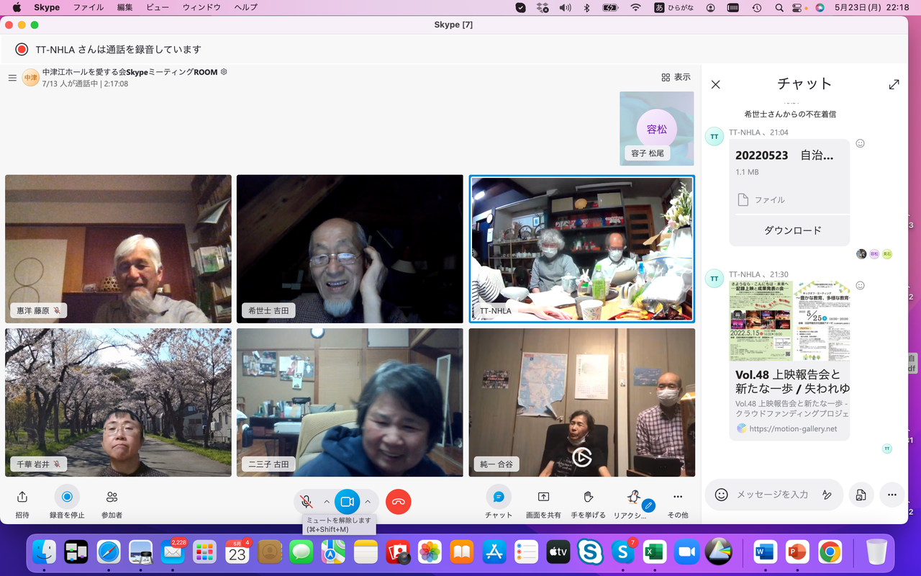Click ダウンロード to download the shared file
This screenshot has width=921, height=576.
(x=792, y=230)
